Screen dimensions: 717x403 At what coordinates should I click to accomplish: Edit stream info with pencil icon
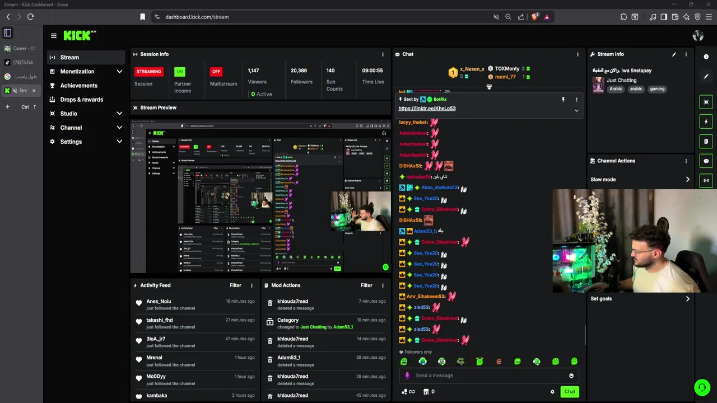pos(674,54)
